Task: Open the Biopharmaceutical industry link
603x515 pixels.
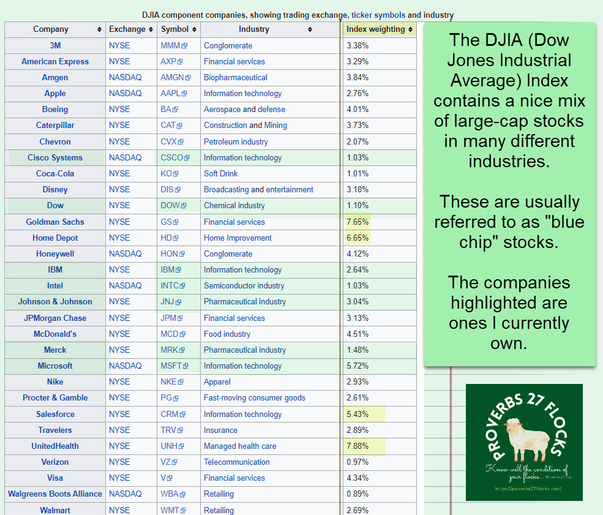Action: click(x=235, y=78)
